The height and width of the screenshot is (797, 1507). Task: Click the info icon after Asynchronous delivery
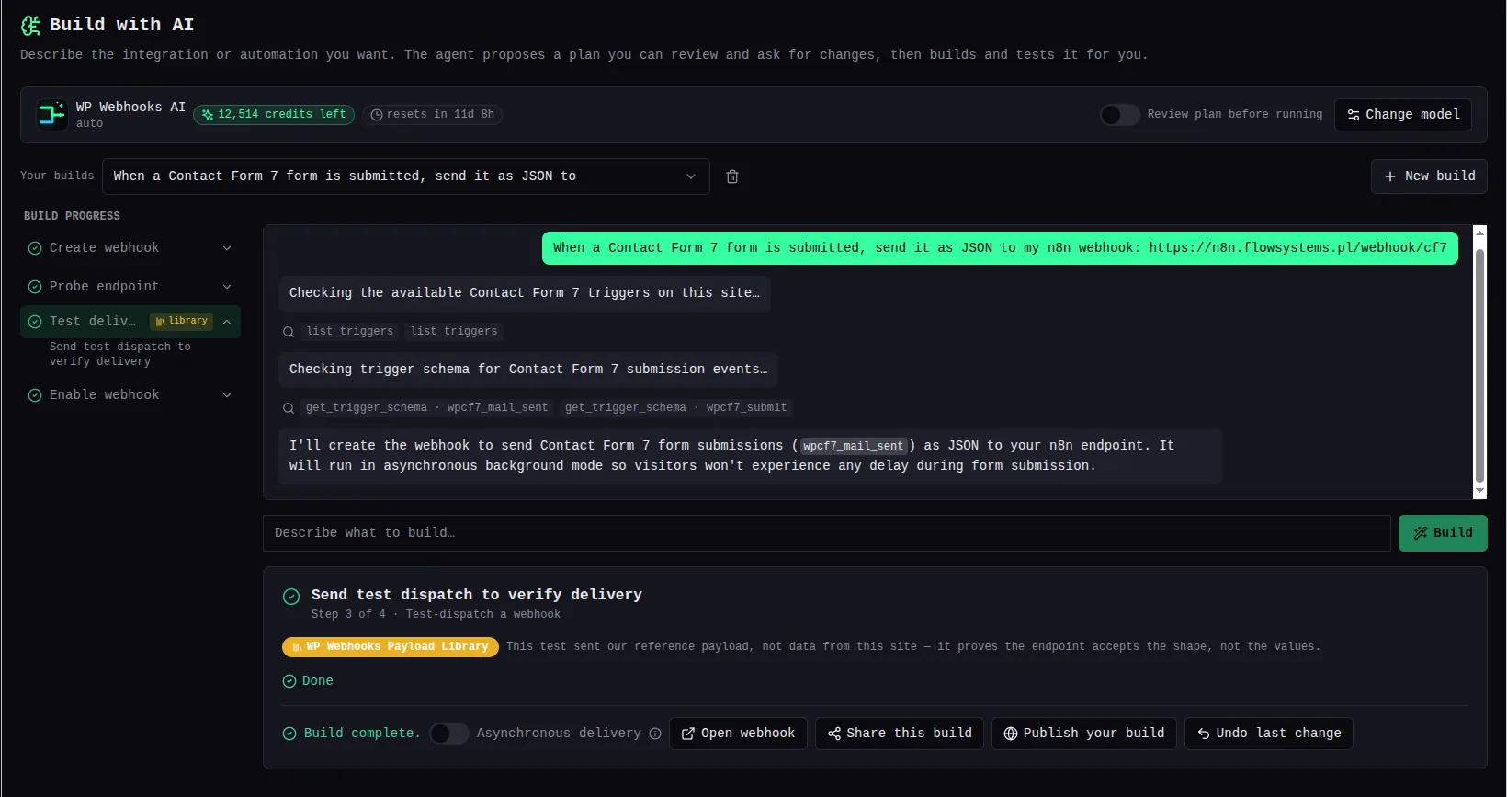(655, 734)
